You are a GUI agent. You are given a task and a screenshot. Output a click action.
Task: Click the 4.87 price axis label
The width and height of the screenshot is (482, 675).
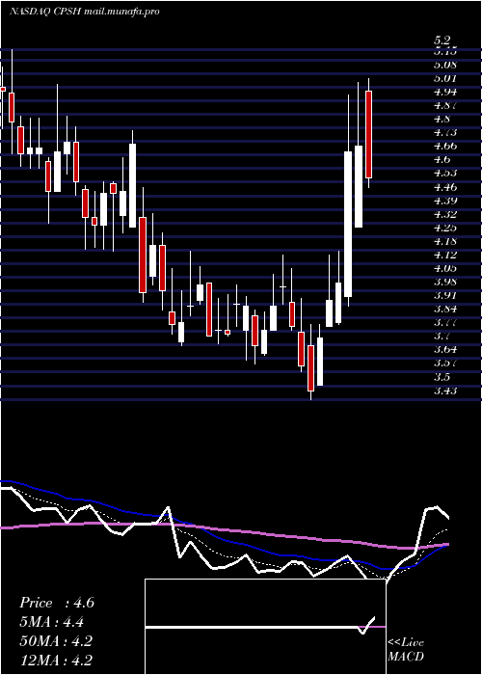[445, 105]
